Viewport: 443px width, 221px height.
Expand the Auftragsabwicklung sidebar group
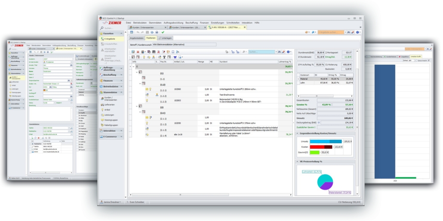(x=121, y=69)
